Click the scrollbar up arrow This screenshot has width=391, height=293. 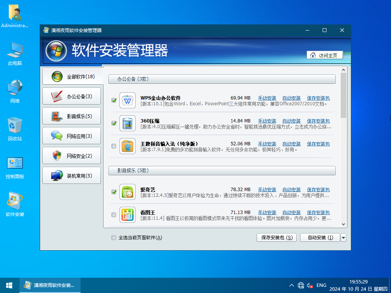[x=343, y=70]
